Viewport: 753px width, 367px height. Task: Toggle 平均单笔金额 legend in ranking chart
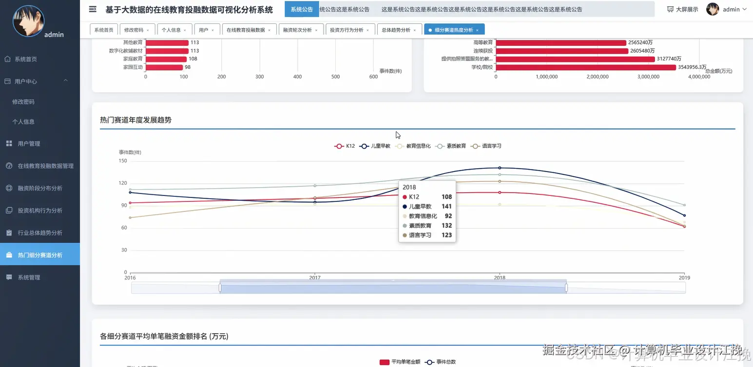[x=400, y=362]
